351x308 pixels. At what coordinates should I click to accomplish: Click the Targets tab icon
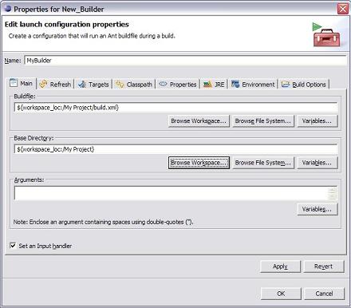coord(82,85)
